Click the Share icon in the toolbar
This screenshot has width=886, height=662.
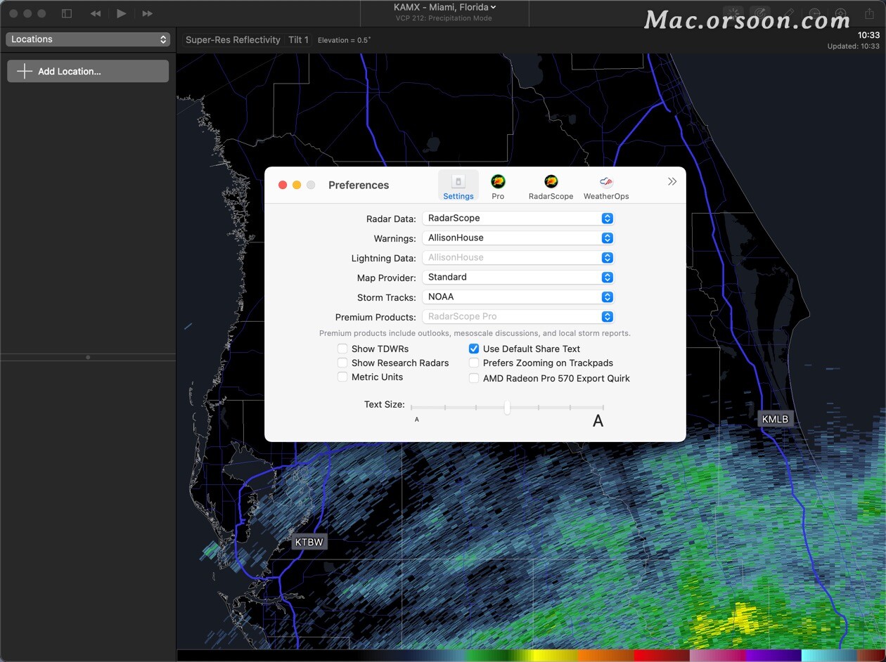click(x=868, y=13)
